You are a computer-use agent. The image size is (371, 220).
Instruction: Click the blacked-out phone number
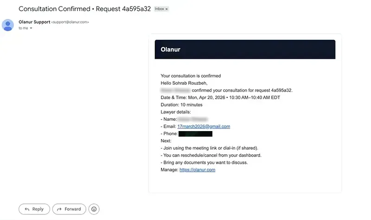click(195, 134)
